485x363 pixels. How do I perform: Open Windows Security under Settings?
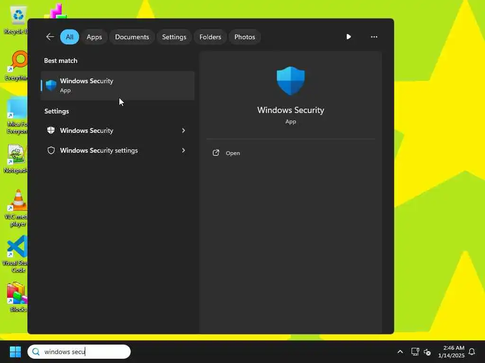[x=117, y=130]
